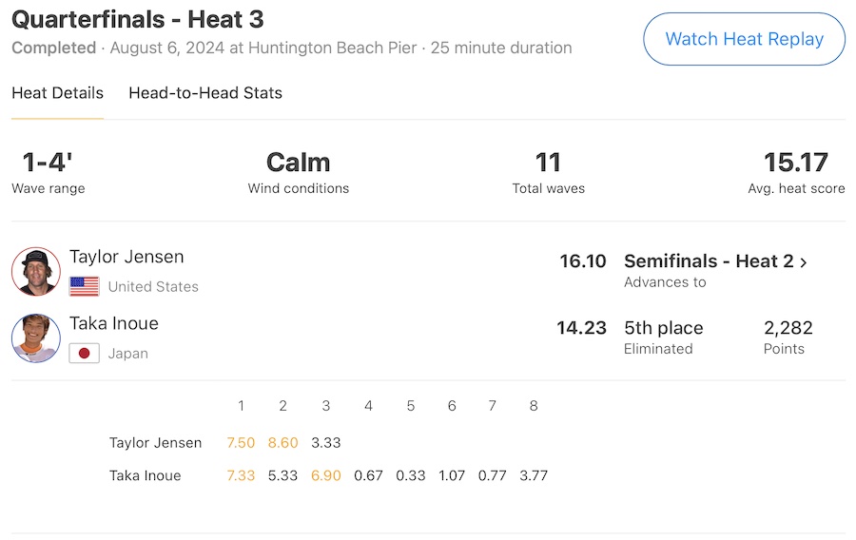Open Semifinals - Heat 2 link

[709, 261]
